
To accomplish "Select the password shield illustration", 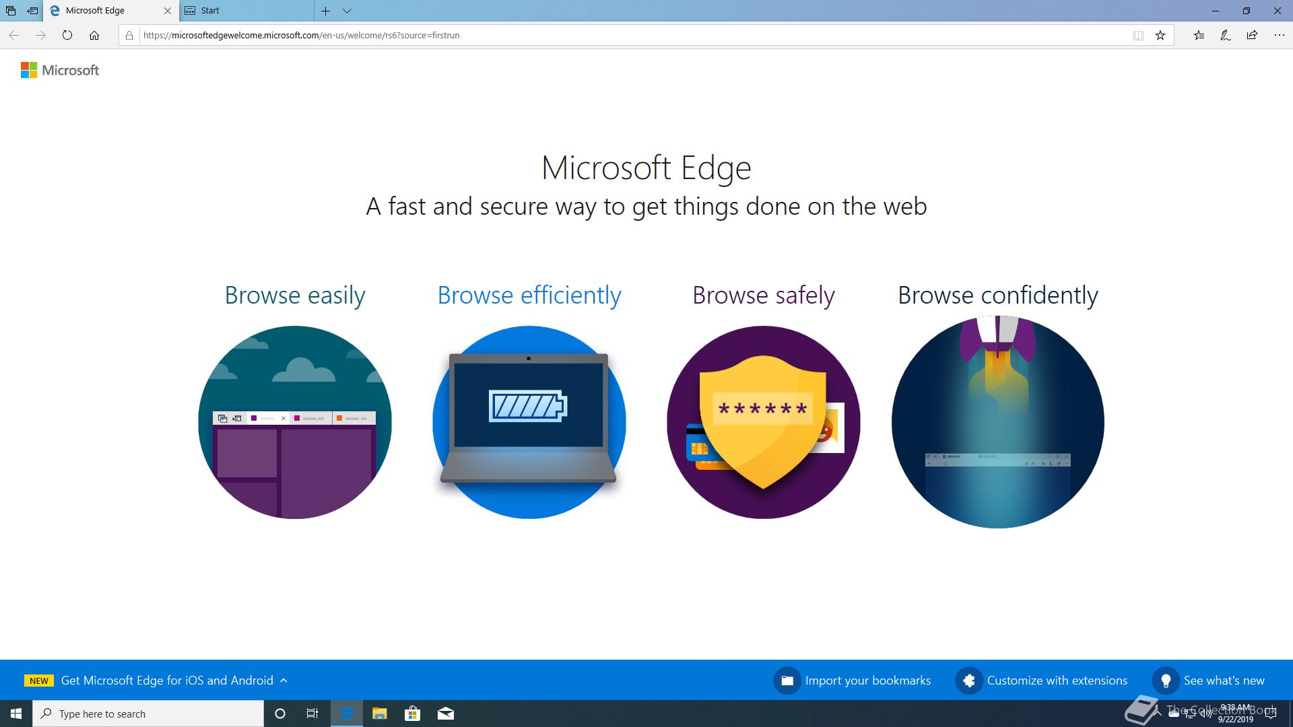I will (764, 422).
